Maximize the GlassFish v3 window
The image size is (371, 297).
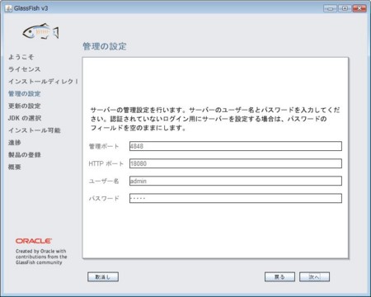(345, 8)
